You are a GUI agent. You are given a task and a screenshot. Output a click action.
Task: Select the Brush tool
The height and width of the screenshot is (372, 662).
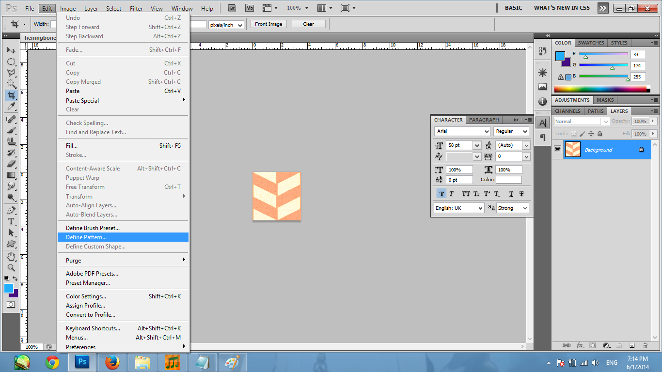click(x=11, y=130)
